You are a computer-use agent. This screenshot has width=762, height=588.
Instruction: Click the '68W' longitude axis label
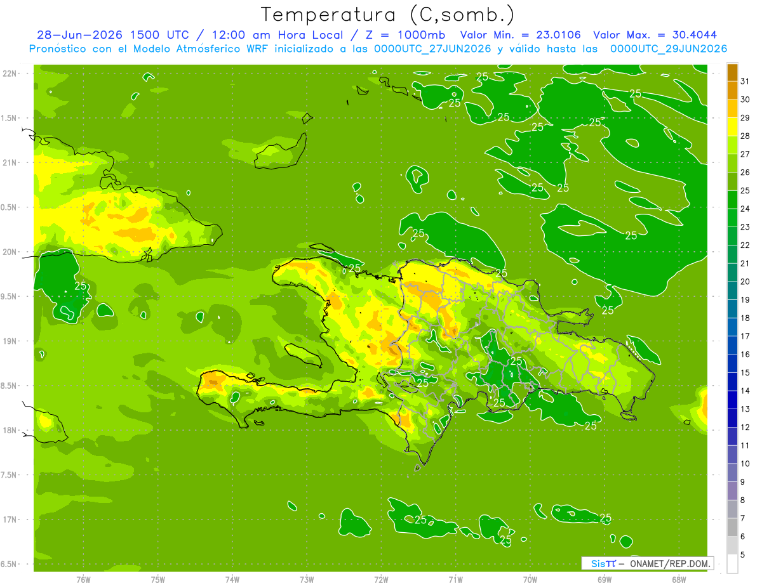[x=678, y=580]
